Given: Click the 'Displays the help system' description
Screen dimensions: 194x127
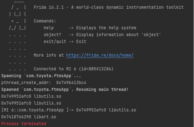Looking at the screenshot, I should point(106,28).
